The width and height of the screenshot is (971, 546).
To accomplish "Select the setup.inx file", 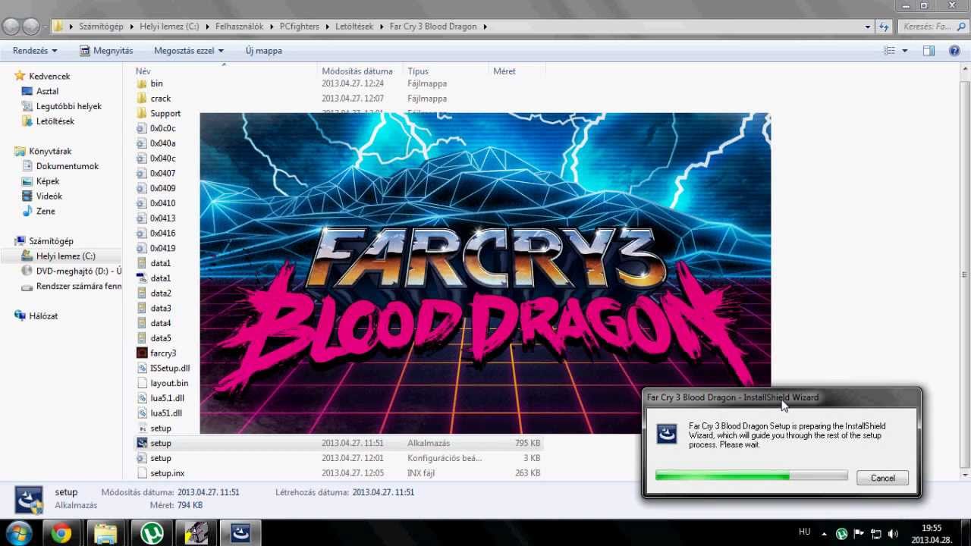I will 167,473.
